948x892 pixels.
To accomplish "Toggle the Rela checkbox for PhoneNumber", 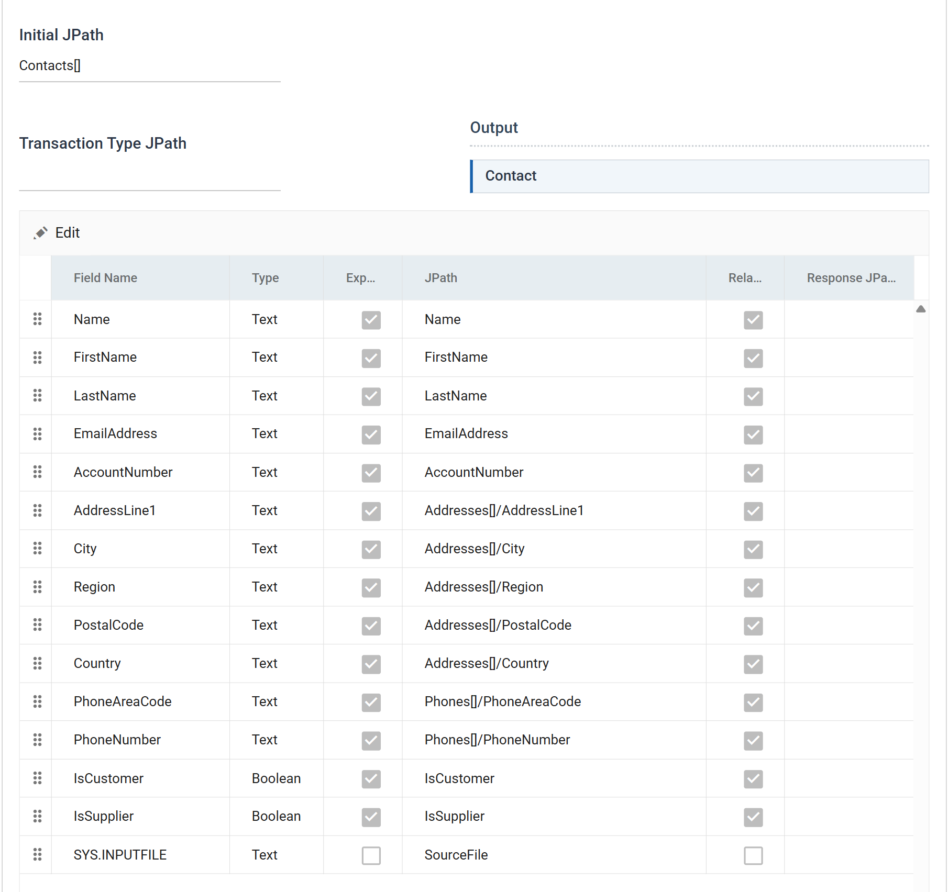I will click(753, 740).
